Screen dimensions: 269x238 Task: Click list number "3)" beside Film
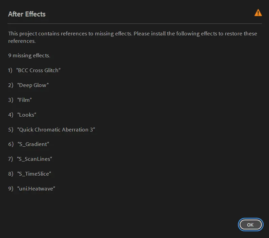11,100
